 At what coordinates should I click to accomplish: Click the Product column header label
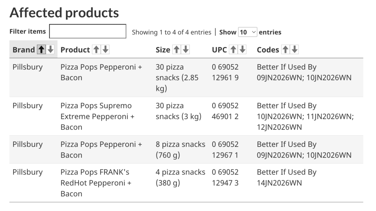click(x=75, y=50)
